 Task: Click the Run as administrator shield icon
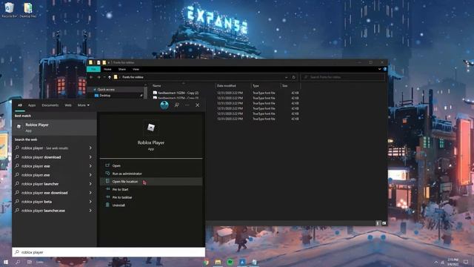coord(107,174)
